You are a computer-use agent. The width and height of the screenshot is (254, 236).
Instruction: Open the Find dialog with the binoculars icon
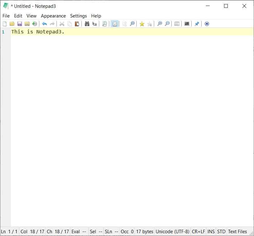87,24
